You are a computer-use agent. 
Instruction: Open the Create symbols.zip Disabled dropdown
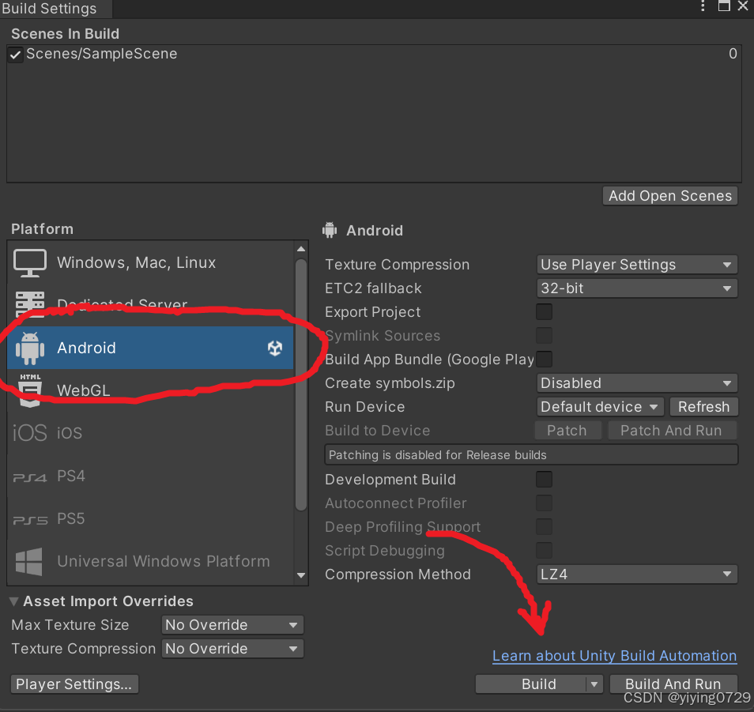[637, 383]
